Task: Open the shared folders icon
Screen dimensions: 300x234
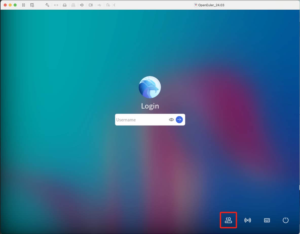Action: 108,5
